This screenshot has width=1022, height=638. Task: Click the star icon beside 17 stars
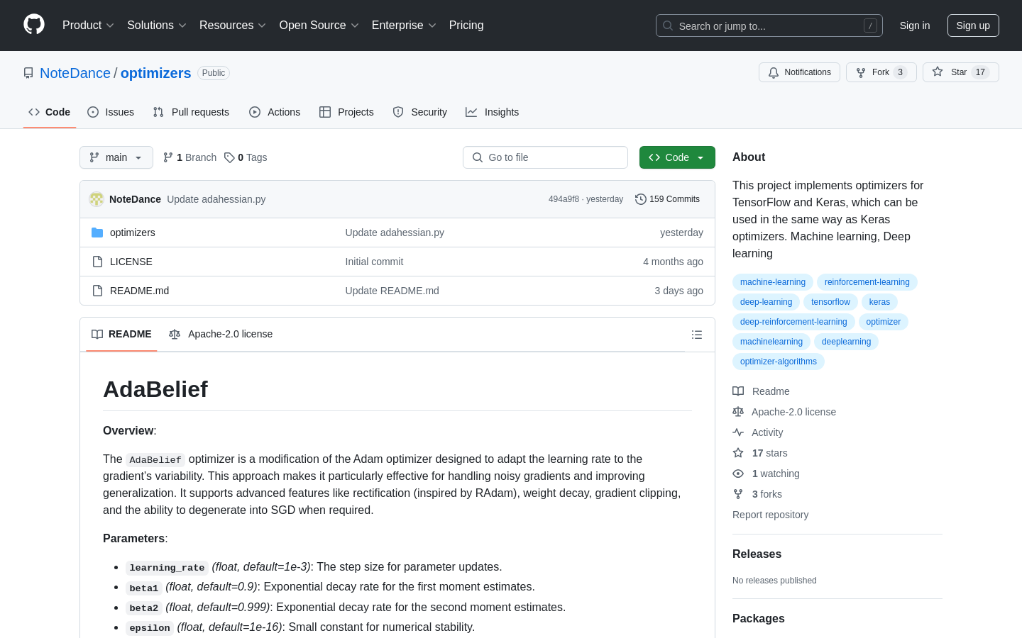(x=738, y=453)
